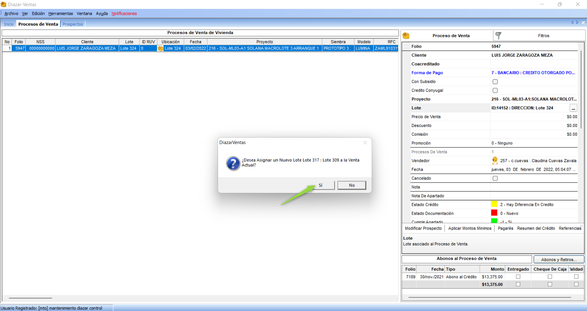Viewport: 587px width, 311px height.
Task: Open the red Notificaciones menu
Action: pos(124,13)
